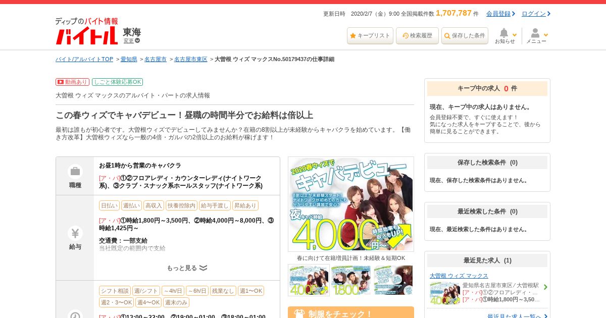Click the 全国掲載件数 1,707,787 count

(x=440, y=13)
